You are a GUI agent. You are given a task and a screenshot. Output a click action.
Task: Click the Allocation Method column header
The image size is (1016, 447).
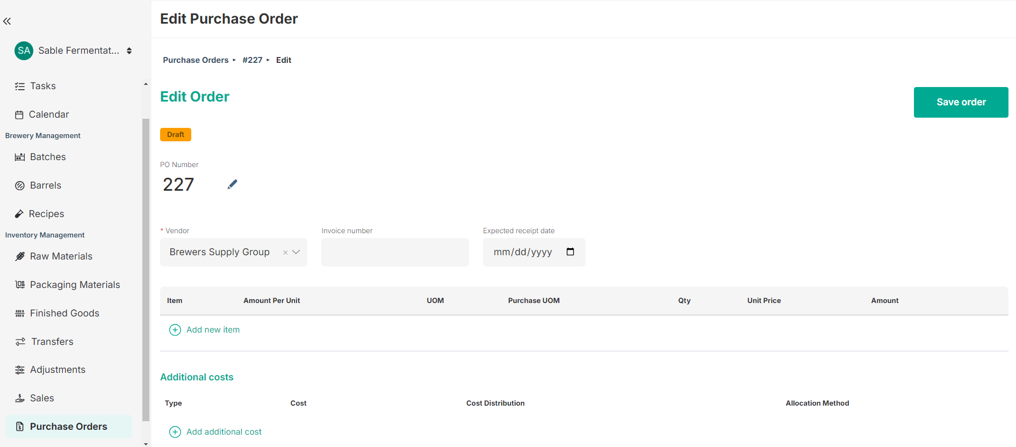point(817,403)
